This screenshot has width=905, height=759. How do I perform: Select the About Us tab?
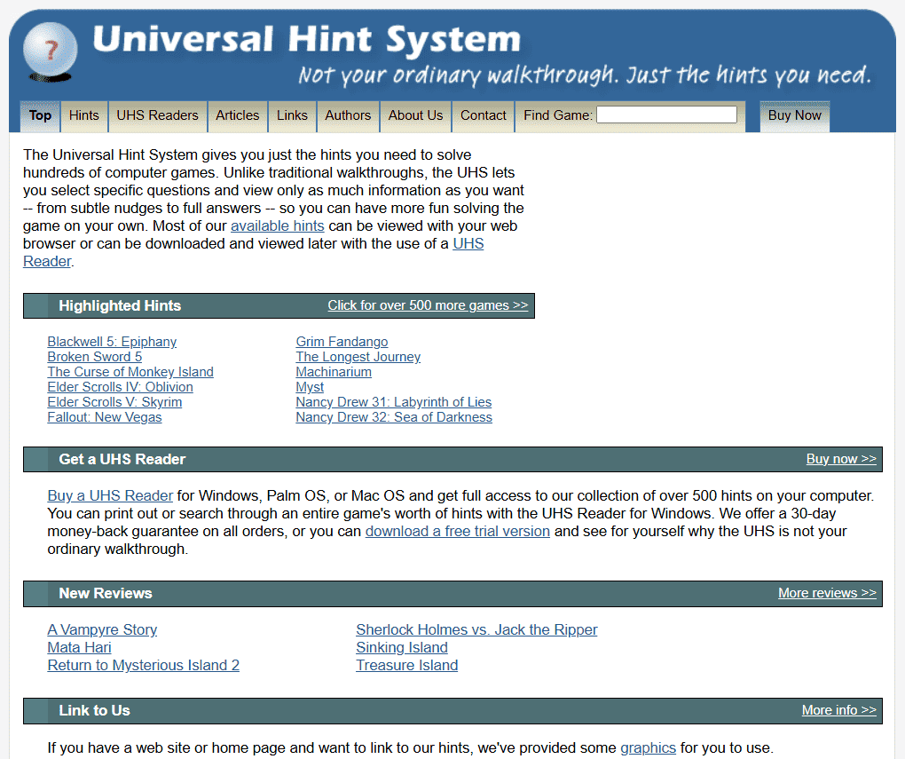(415, 115)
